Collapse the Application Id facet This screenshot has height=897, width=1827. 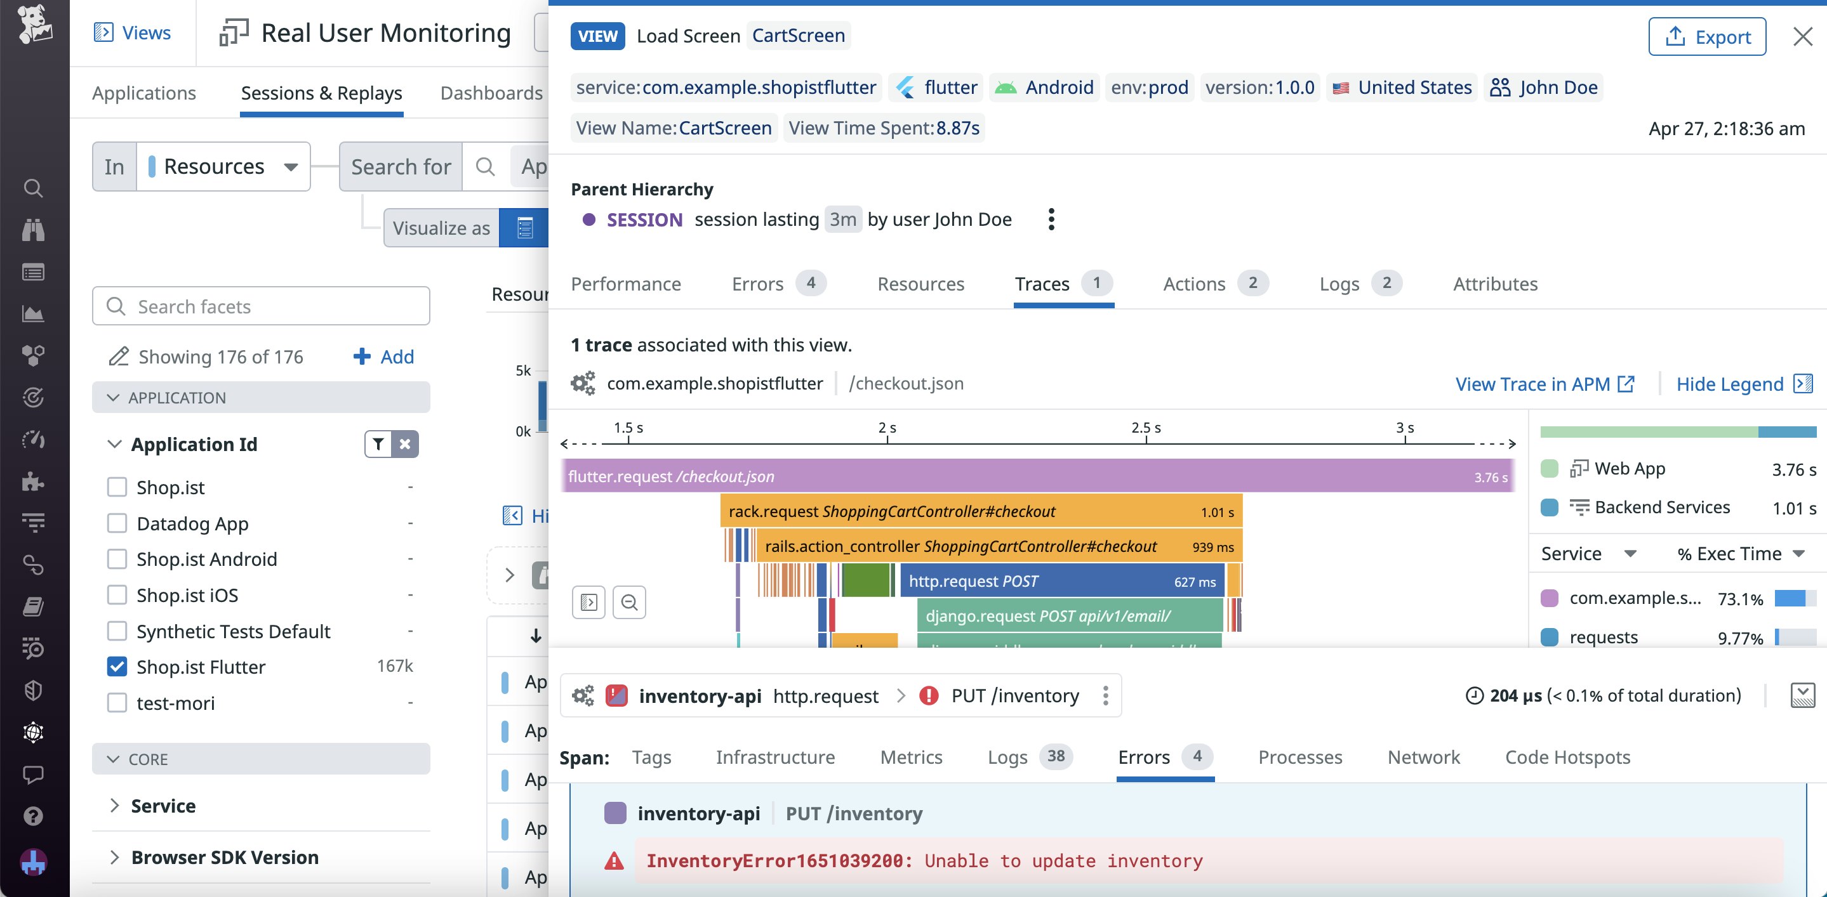114,444
